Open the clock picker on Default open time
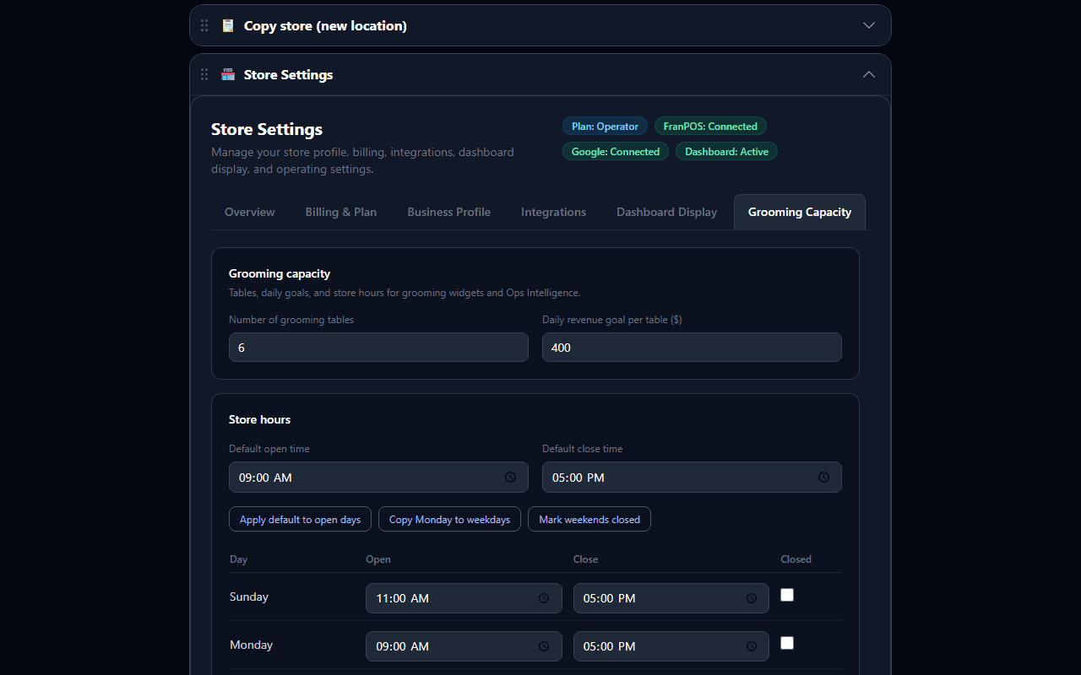Image resolution: width=1081 pixels, height=675 pixels. point(510,478)
